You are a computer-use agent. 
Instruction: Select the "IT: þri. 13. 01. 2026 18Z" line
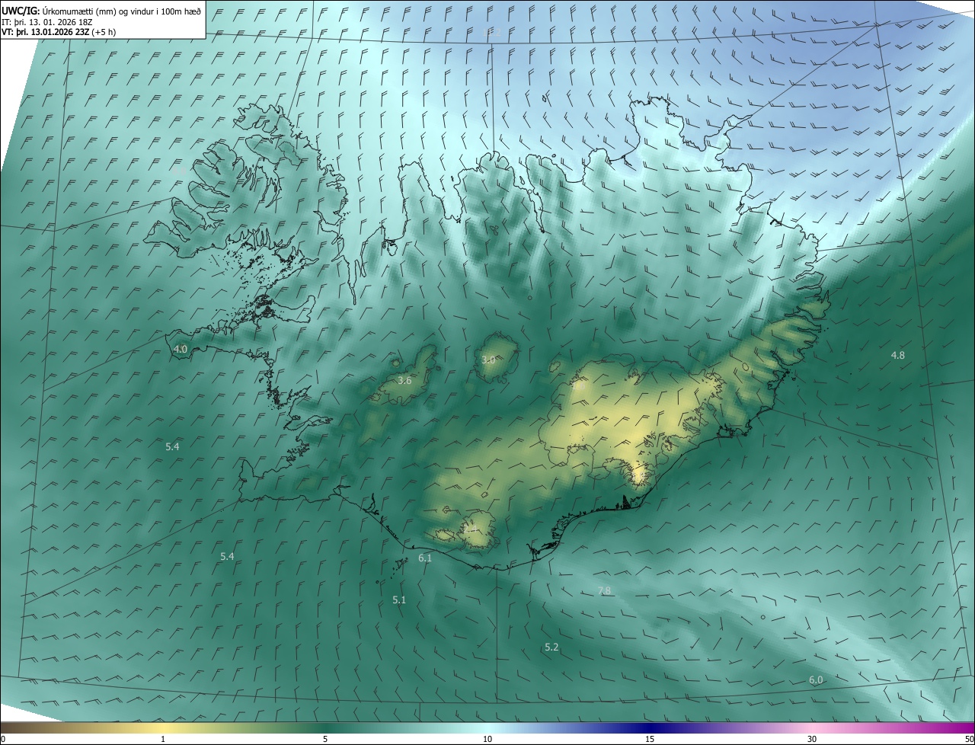47,21
